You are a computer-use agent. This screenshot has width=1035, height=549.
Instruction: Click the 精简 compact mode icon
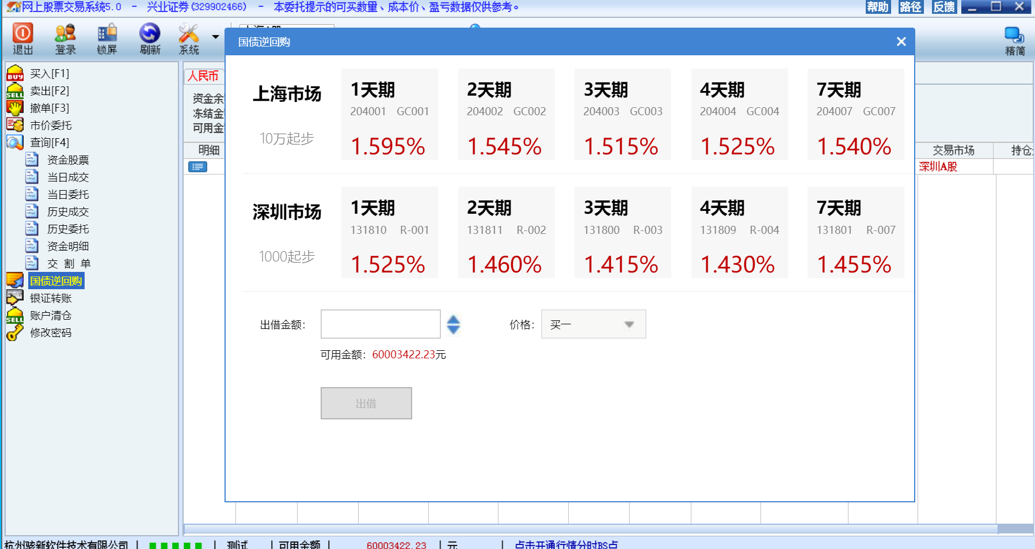[1014, 40]
